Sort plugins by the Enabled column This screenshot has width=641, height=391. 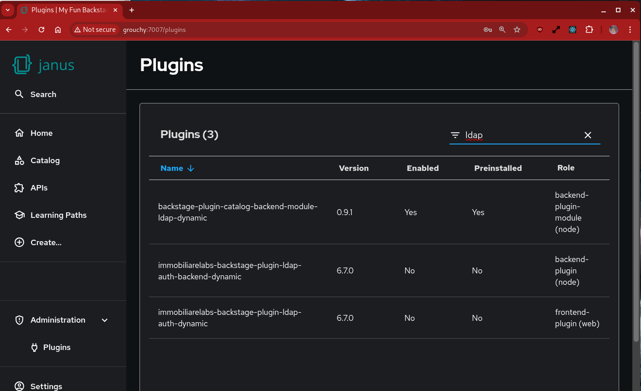pos(422,168)
